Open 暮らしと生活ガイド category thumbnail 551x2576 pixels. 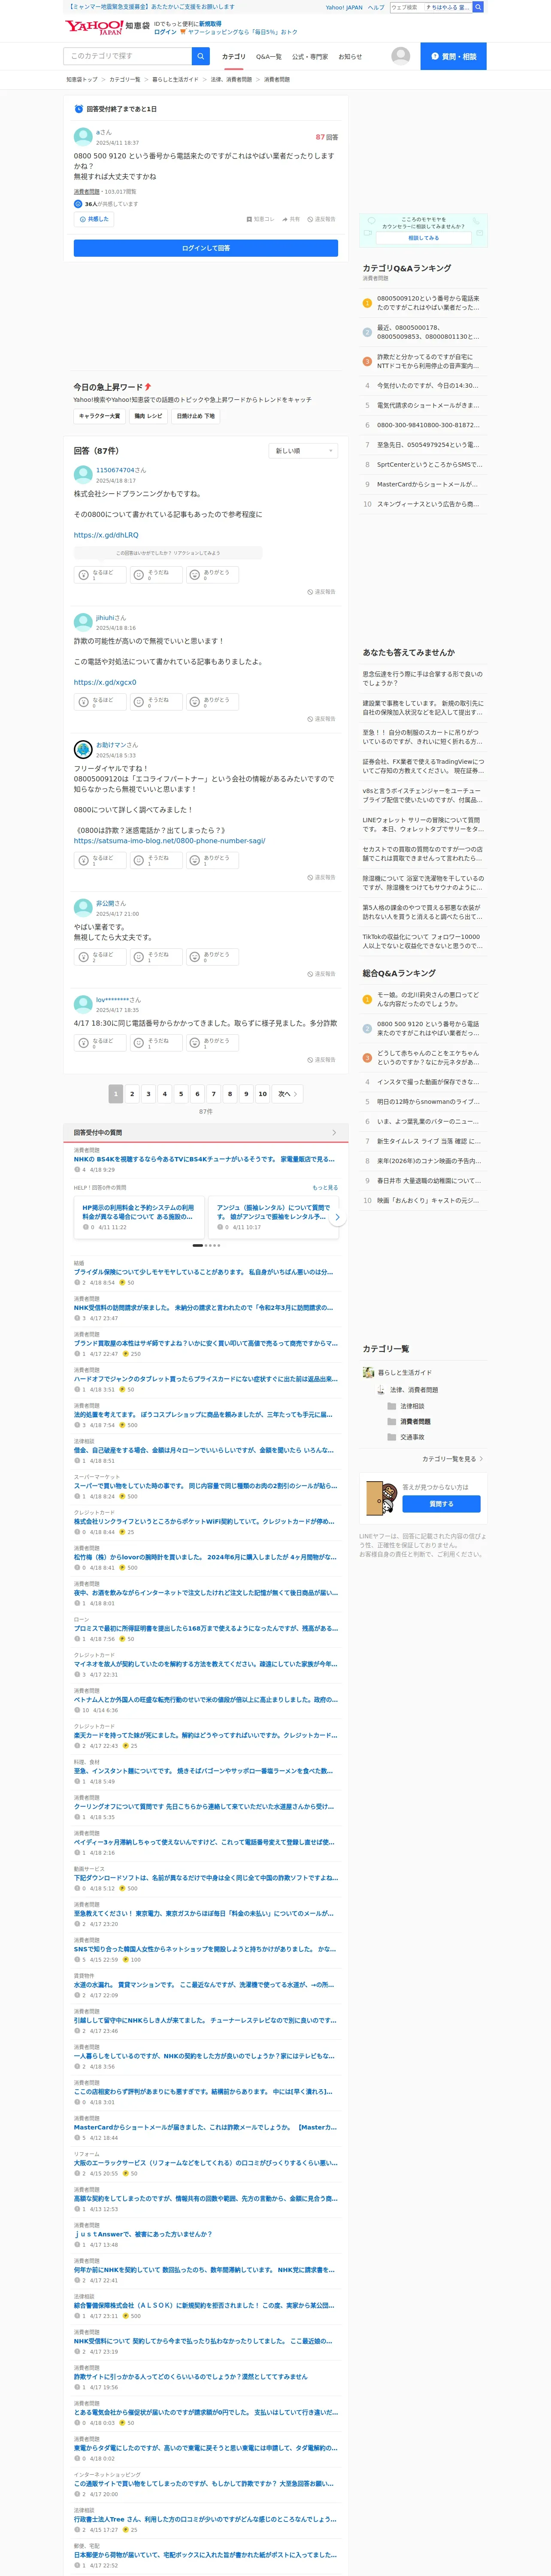[369, 1373]
